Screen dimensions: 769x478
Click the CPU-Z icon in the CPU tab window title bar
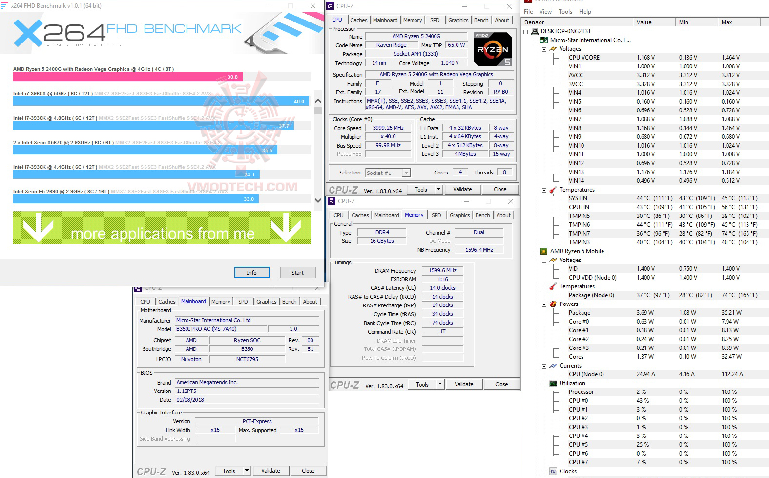tap(331, 6)
